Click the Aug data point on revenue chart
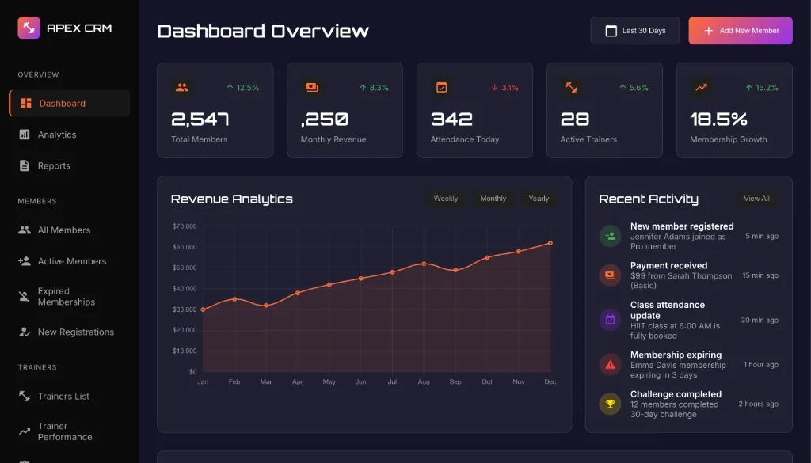Viewport: 811px width, 463px height. (425, 264)
